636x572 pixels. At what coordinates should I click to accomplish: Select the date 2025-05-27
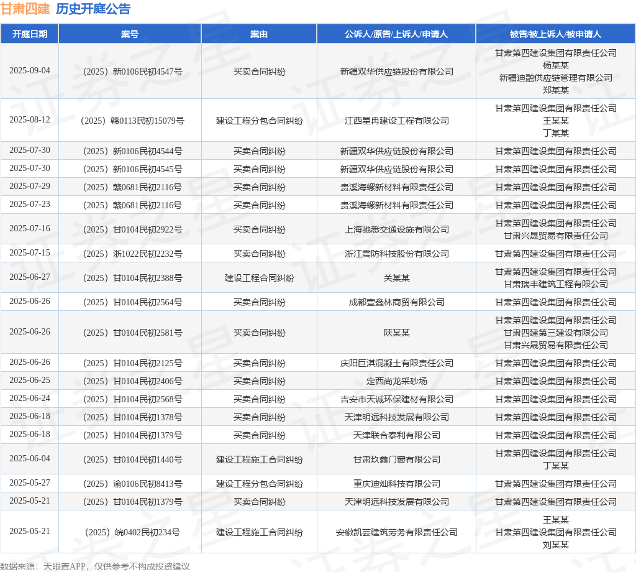30,483
